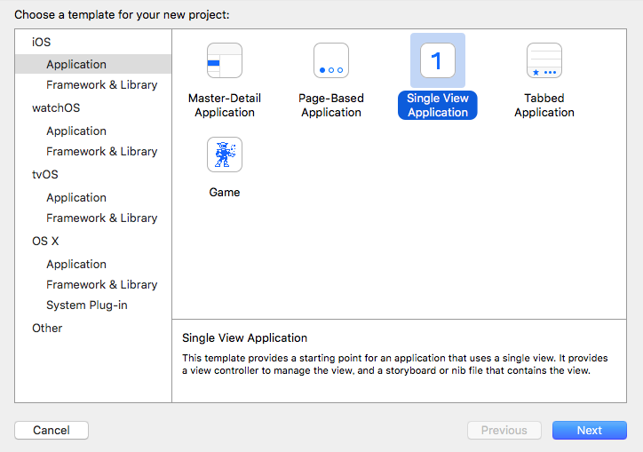Image resolution: width=643 pixels, height=452 pixels.
Task: Click the Tabbed Application label text
Action: pyautogui.click(x=544, y=105)
